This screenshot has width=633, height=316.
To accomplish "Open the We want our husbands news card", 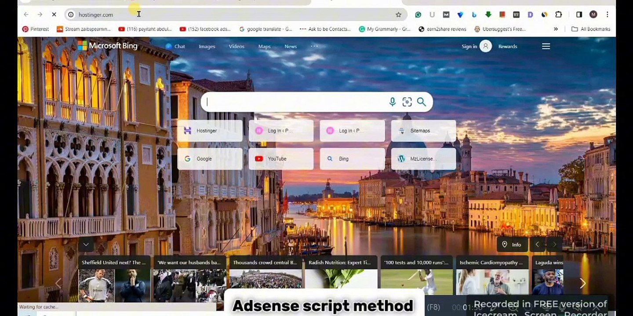I will tap(189, 279).
